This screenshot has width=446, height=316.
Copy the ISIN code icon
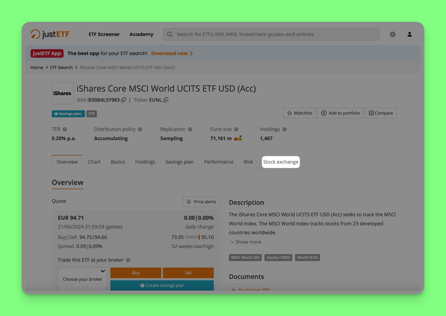124,100
